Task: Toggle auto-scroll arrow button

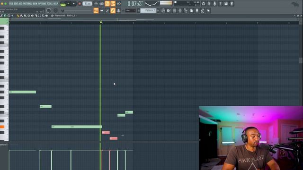Action: pos(102,10)
